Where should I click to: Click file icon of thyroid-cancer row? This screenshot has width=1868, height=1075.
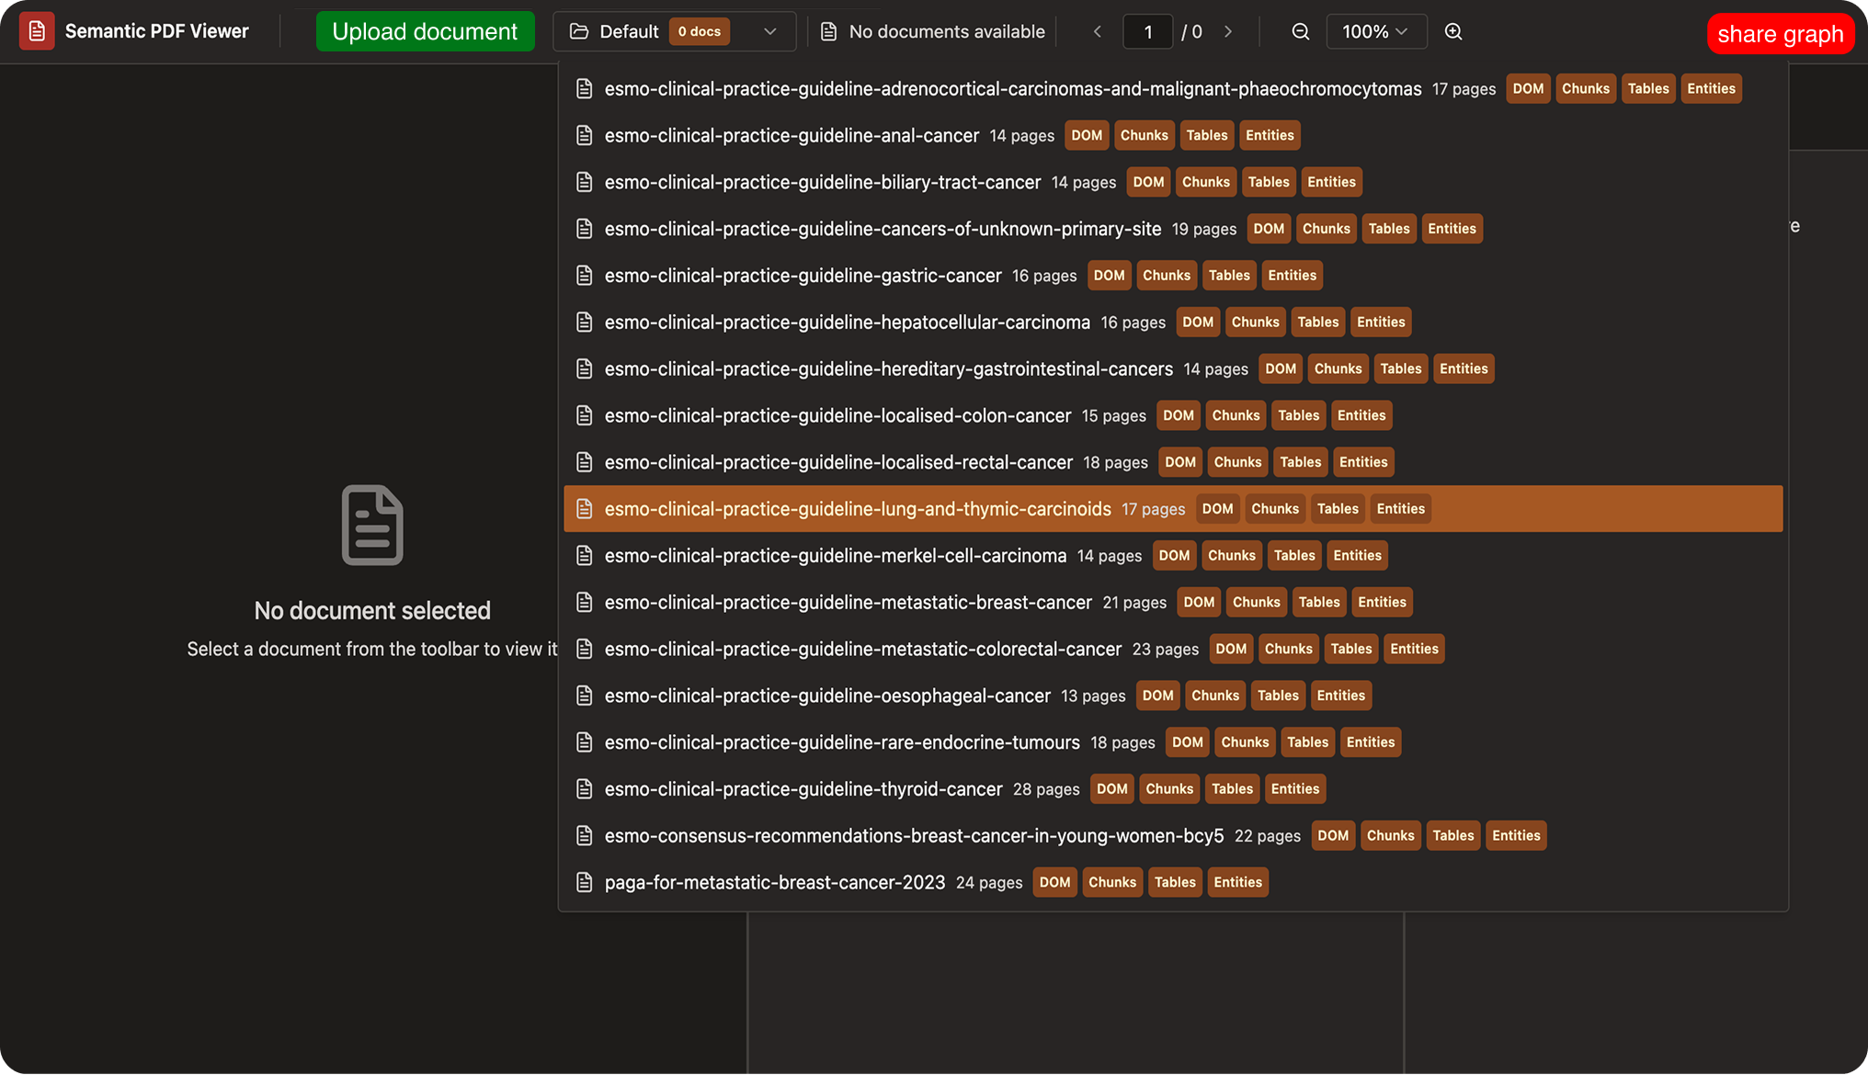click(584, 789)
